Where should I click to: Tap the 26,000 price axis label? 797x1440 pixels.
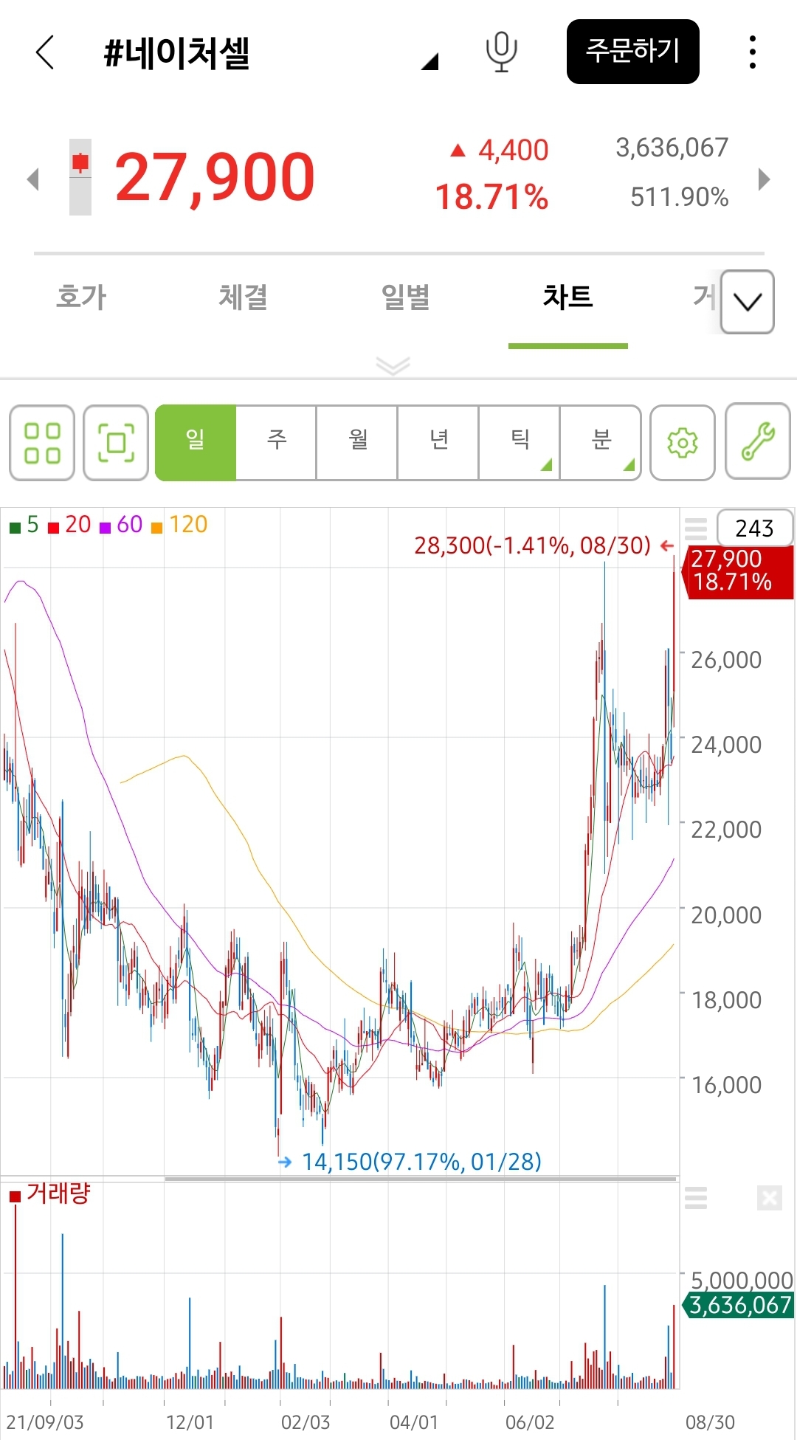(x=726, y=660)
